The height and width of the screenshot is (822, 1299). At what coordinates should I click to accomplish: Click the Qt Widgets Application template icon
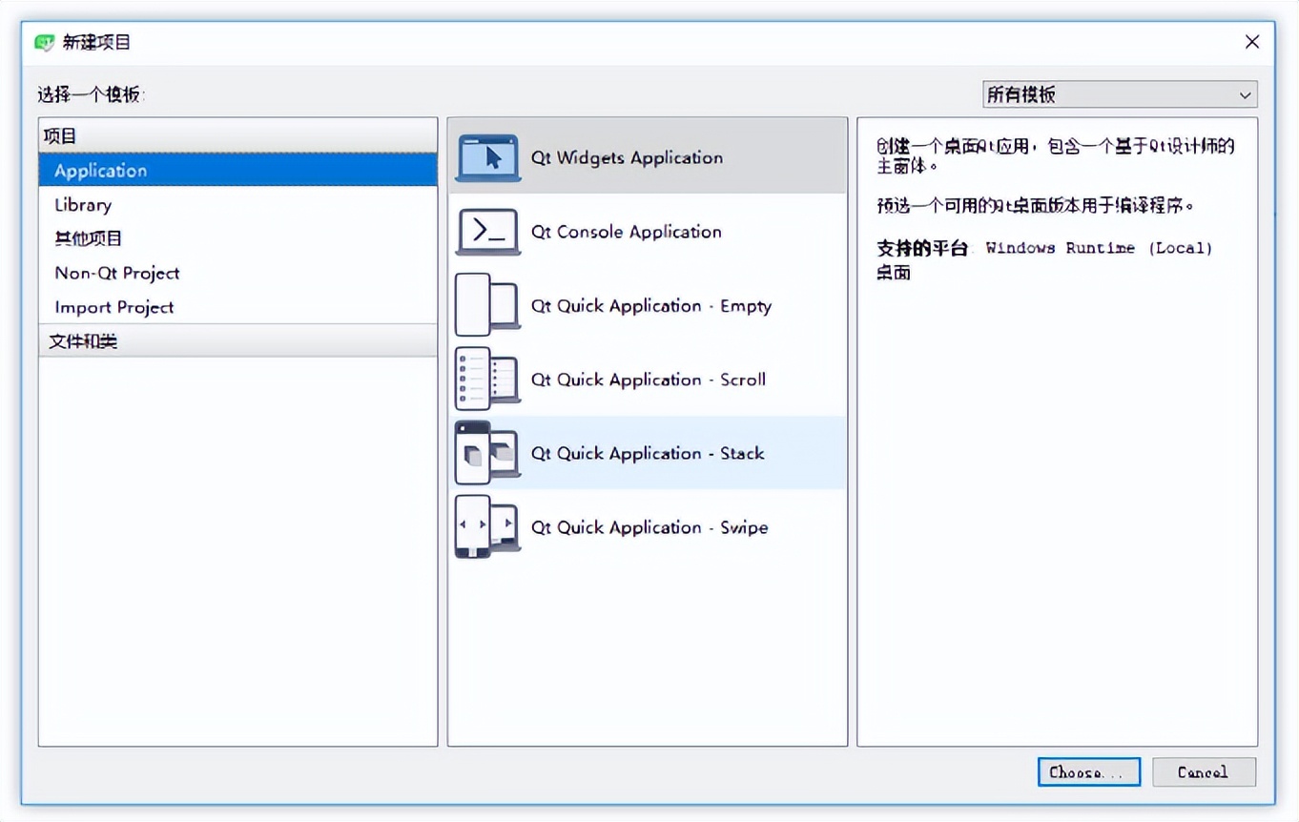pyautogui.click(x=487, y=157)
